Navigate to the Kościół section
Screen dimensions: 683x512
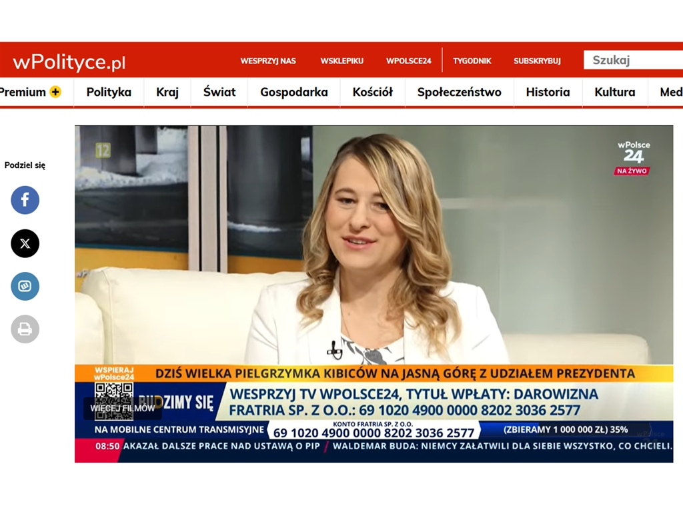point(373,92)
